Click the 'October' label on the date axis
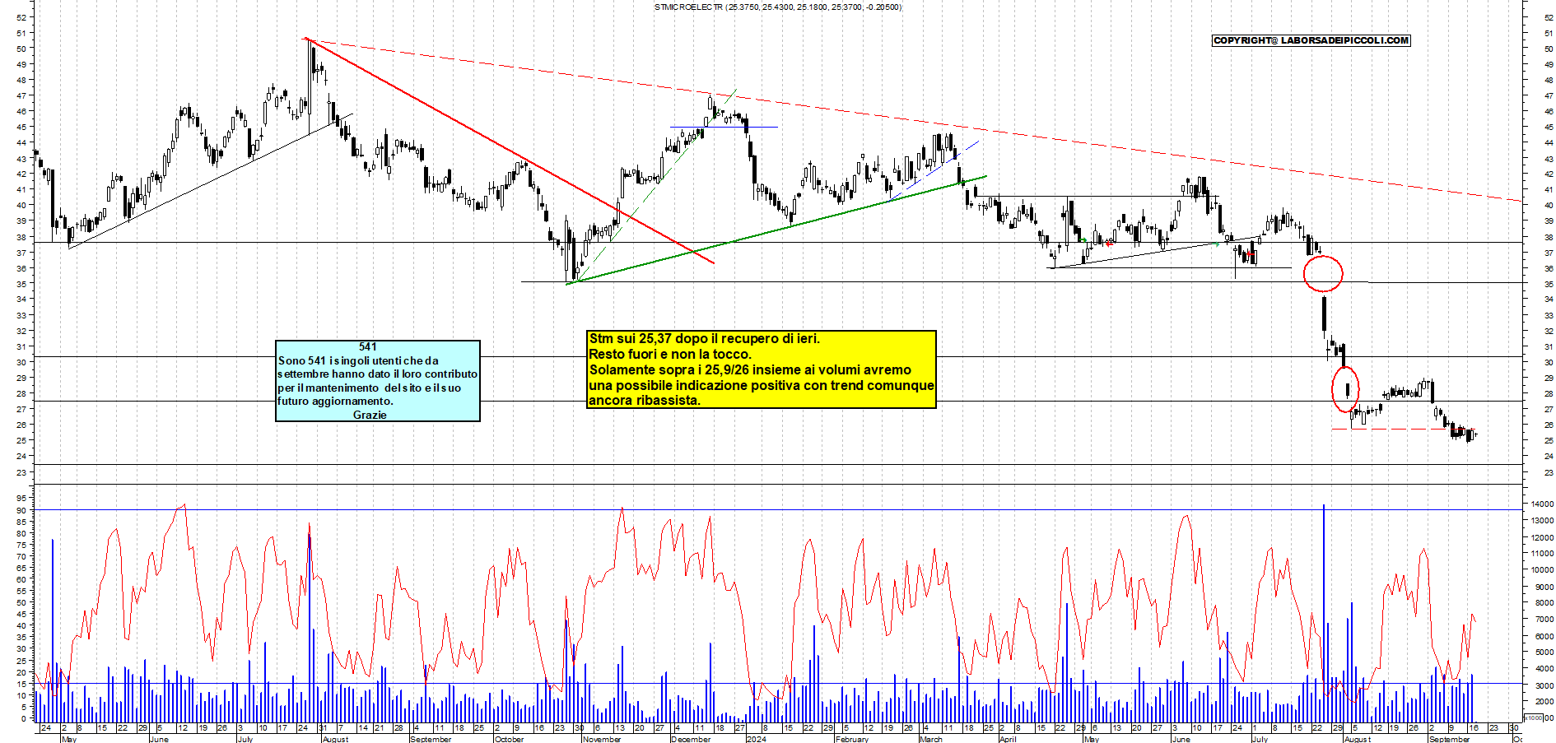Viewport: 1556px width, 743px height. coord(509,739)
